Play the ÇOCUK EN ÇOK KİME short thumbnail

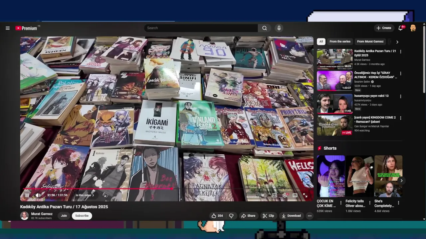tap(331, 176)
